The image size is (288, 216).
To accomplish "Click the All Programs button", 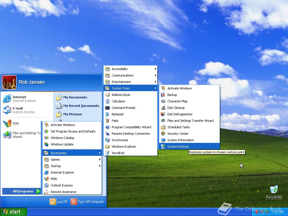I will pos(21,191).
